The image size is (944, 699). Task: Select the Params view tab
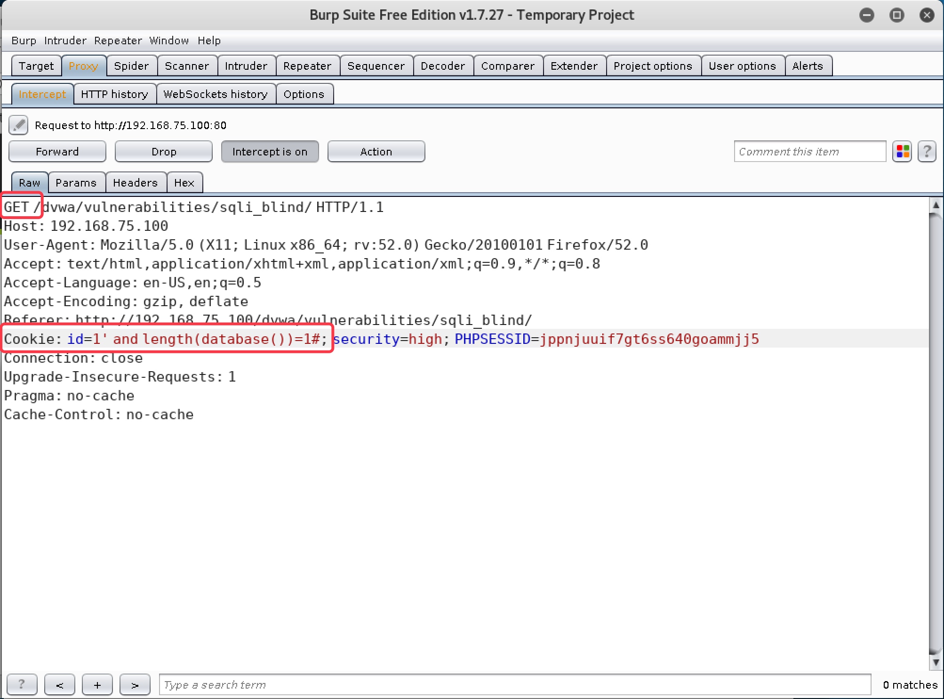(76, 183)
